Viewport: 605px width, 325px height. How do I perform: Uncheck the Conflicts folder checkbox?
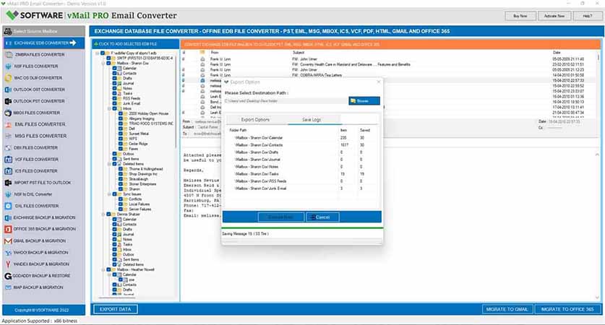121,199
